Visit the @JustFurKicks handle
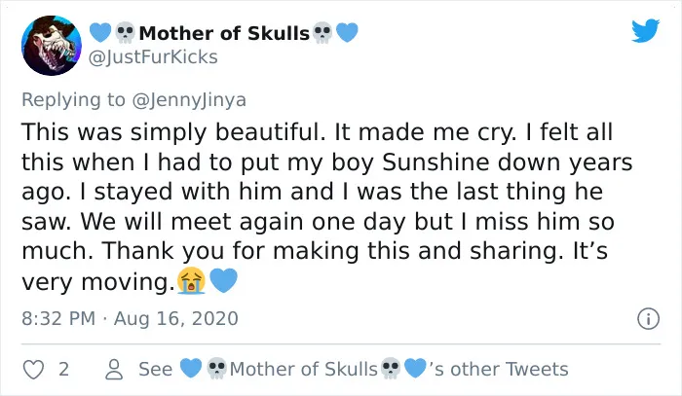The height and width of the screenshot is (396, 682). pos(153,56)
